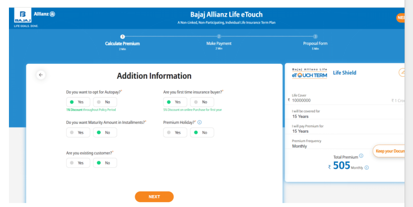Click the Bajaj Allianz logo
Viewport: 413px width, 207px height.
click(35, 17)
